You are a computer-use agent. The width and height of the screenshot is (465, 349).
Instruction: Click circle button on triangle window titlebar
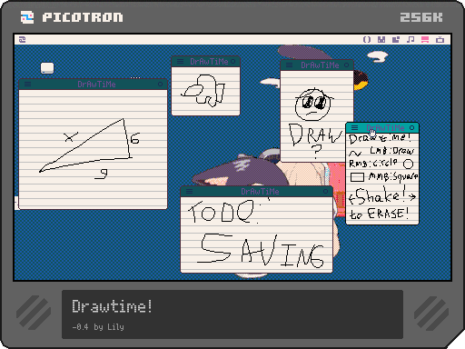point(161,85)
